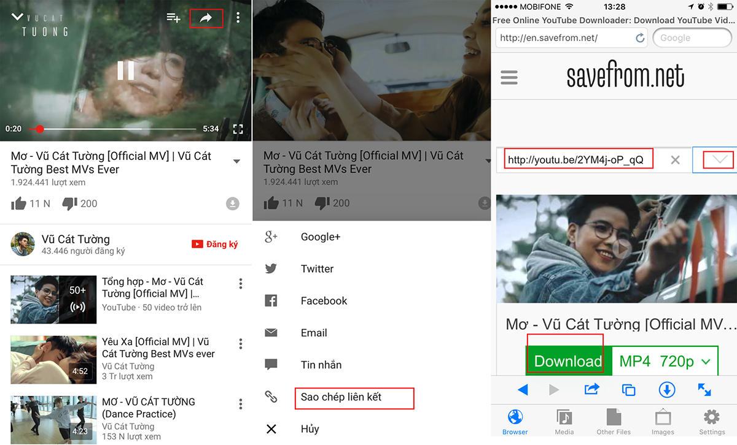Focus the Google search field
Viewport: 737px width, 445px height.
coord(692,37)
